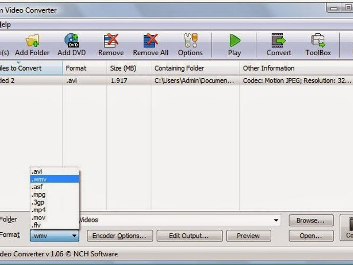This screenshot has height=265, width=353.
Task: Maximize the Video Converter window
Action: (347, 8)
